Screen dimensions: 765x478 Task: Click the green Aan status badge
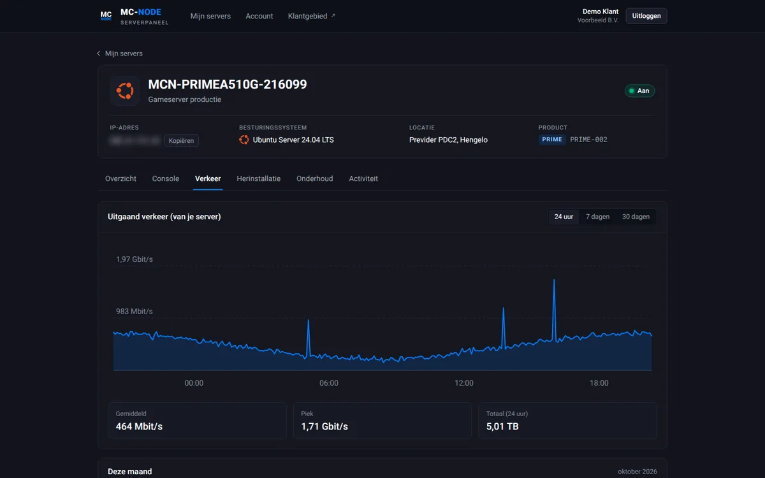pos(639,91)
